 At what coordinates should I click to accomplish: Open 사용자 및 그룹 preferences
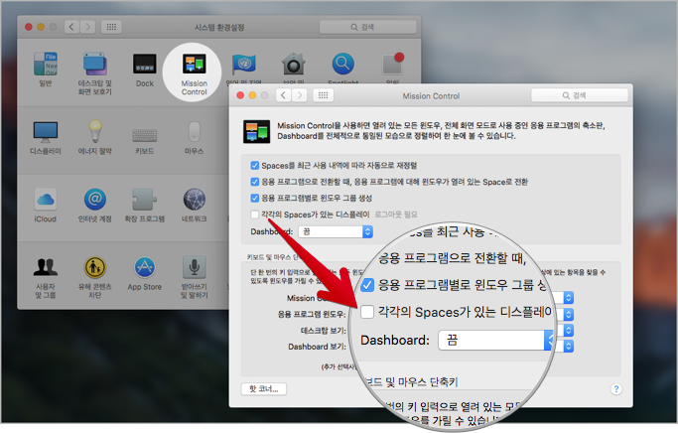pyautogui.click(x=46, y=267)
